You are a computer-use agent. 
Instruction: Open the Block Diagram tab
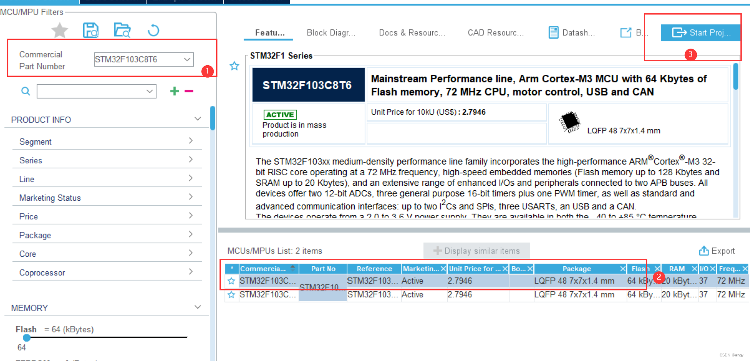(x=331, y=33)
